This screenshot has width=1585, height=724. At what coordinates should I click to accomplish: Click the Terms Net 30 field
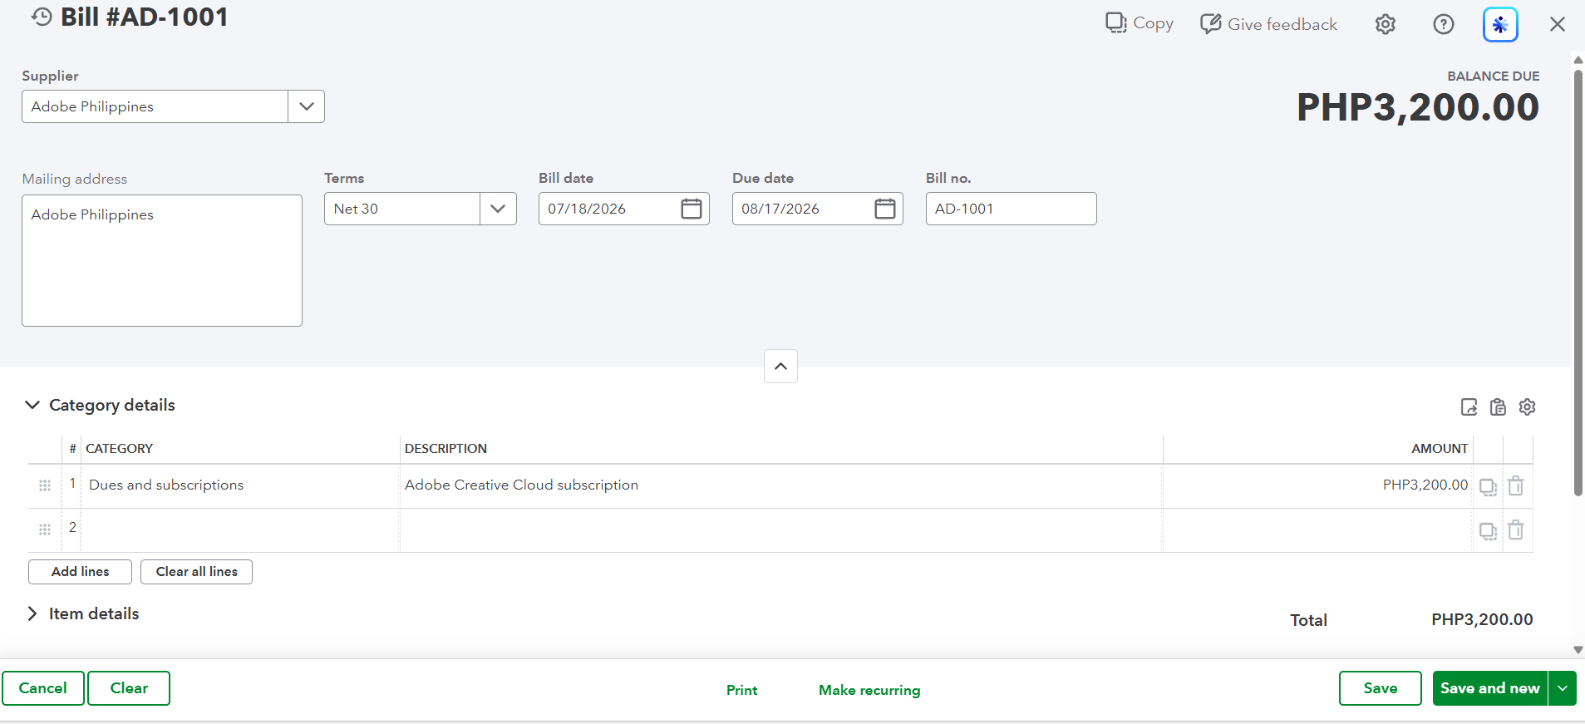click(x=402, y=209)
